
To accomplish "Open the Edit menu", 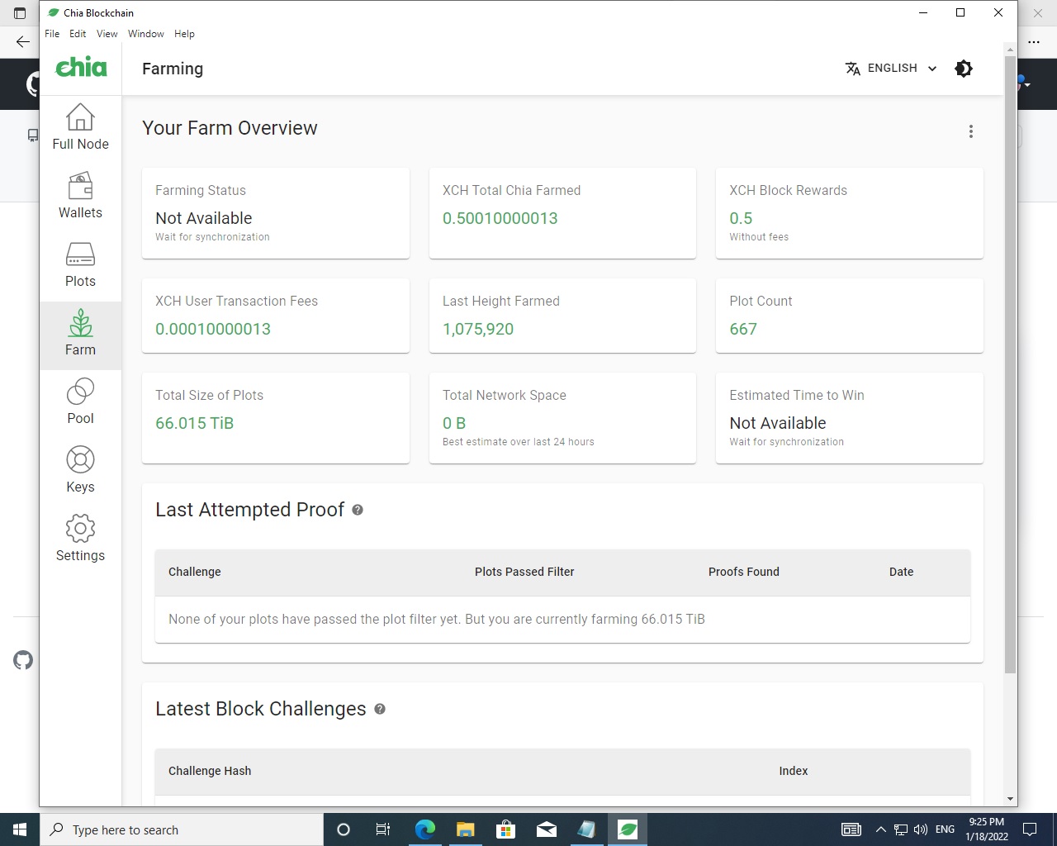I will tap(78, 34).
